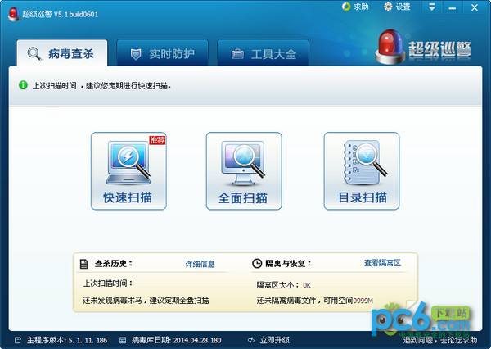Open 详细信息 scan history details
Viewport: 491px width, 349px height.
pyautogui.click(x=200, y=264)
